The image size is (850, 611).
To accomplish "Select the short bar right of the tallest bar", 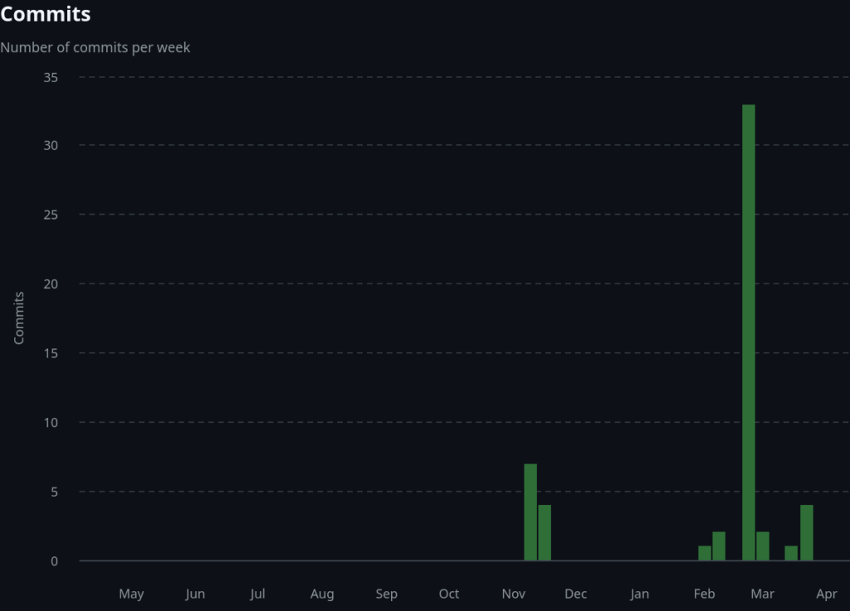I will point(763,546).
